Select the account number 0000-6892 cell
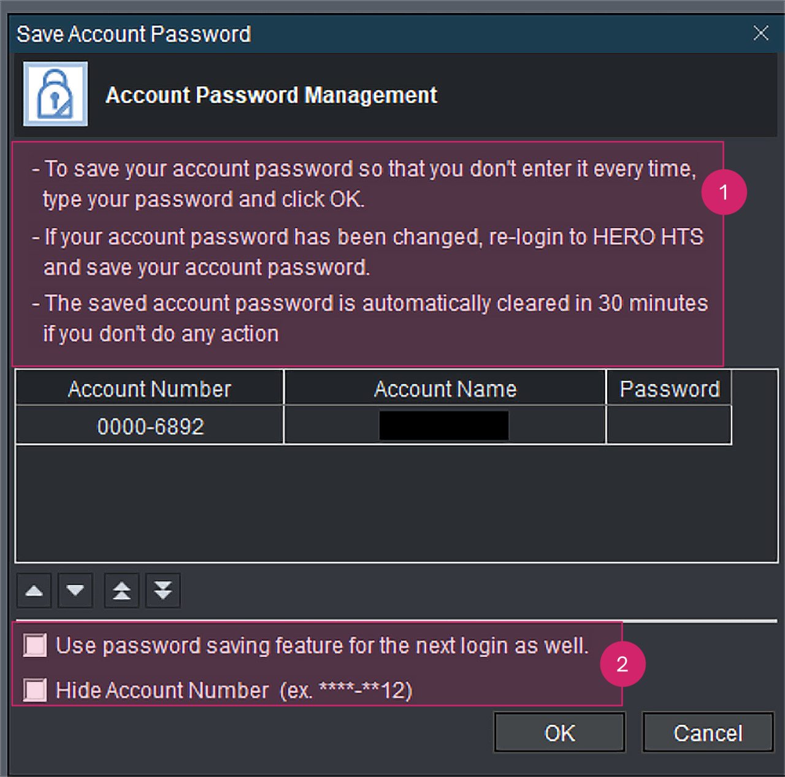This screenshot has width=785, height=777. (150, 426)
